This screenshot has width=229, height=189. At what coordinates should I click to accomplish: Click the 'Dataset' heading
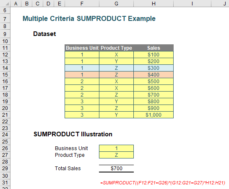click(x=44, y=34)
